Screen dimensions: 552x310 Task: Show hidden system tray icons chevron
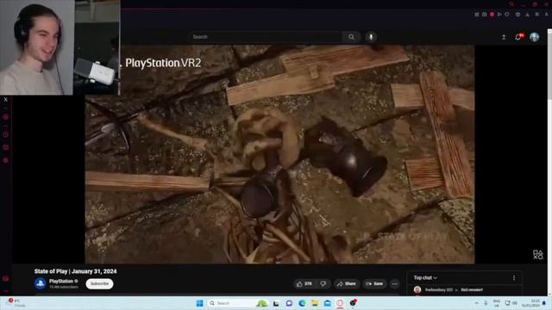click(x=477, y=303)
